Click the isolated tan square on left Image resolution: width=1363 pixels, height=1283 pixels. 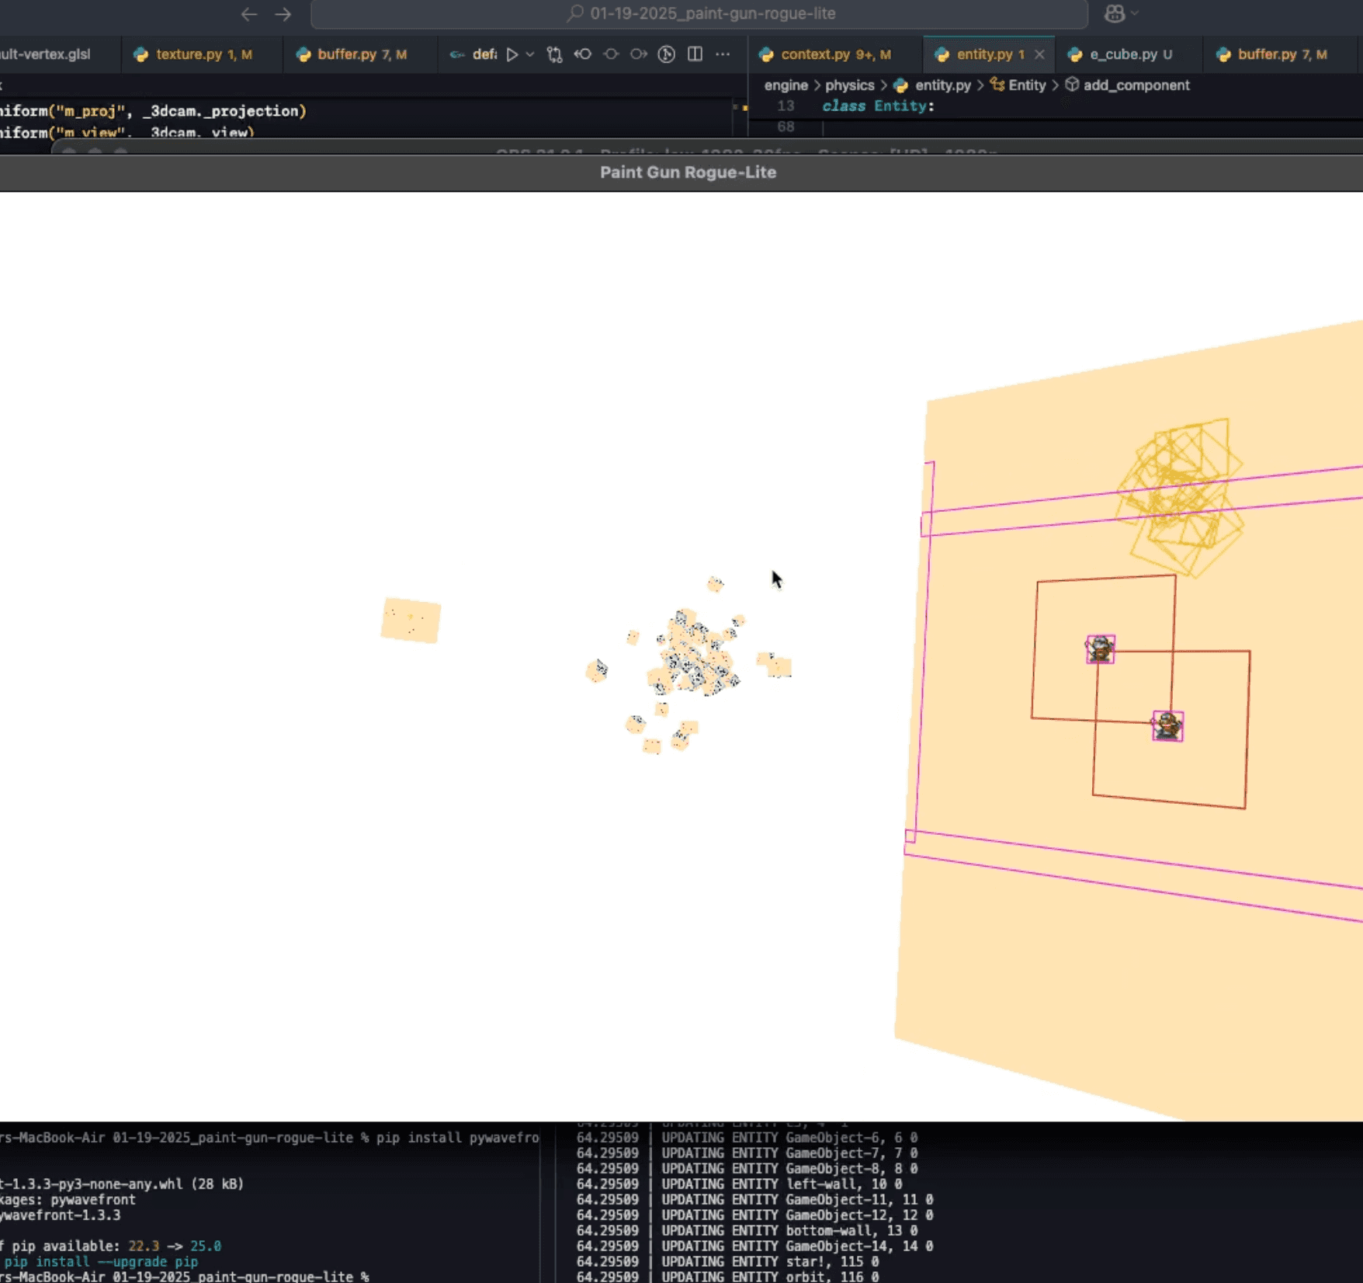[411, 620]
